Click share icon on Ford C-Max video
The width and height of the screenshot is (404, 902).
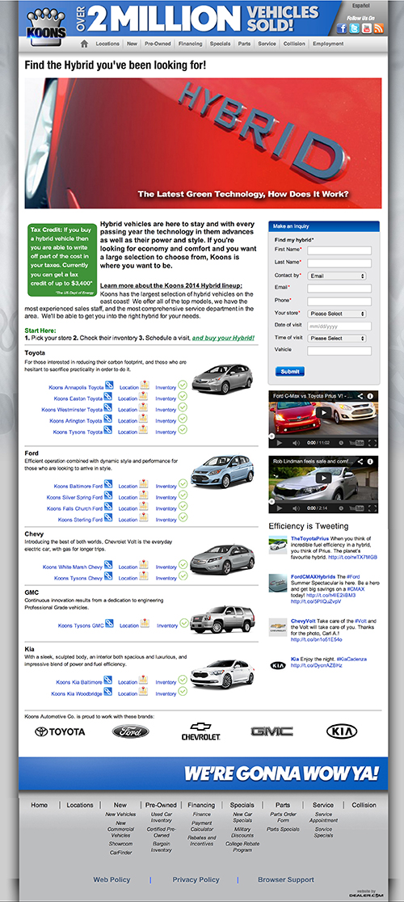point(361,396)
